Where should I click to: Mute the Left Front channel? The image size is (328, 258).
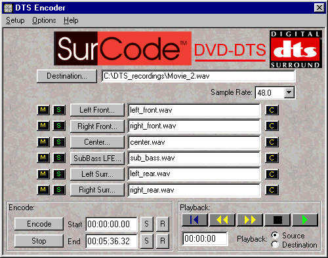click(43, 110)
